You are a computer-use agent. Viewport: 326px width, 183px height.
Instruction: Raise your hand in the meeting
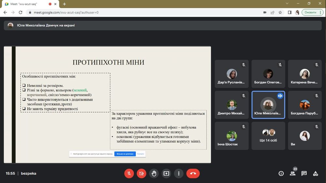click(x=154, y=174)
